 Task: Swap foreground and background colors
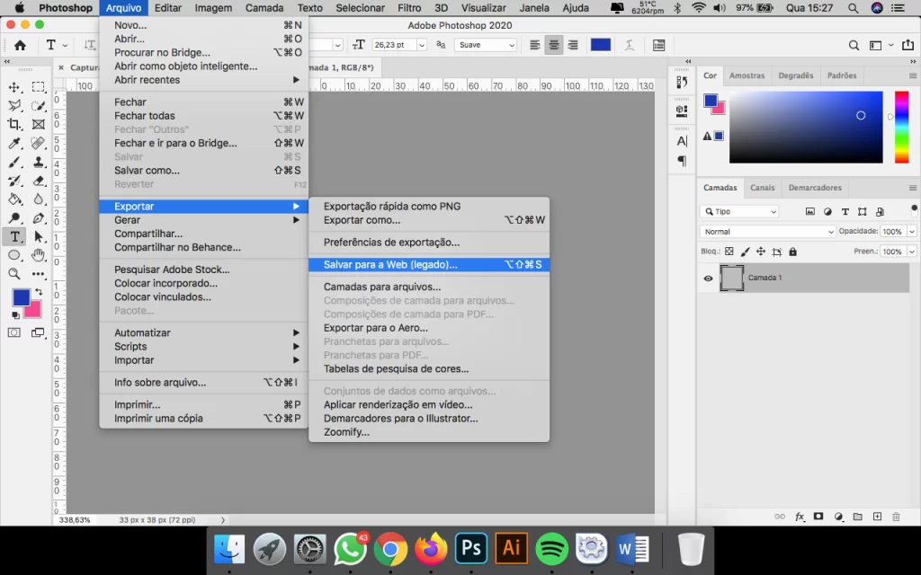tap(39, 292)
